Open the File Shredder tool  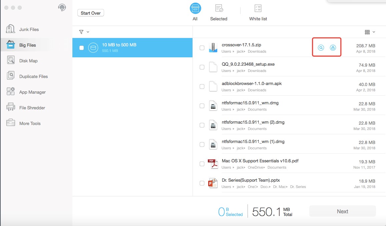tap(32, 108)
